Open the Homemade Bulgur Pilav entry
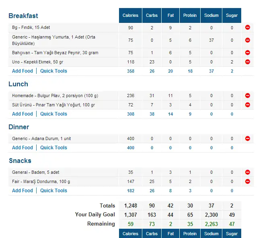The width and height of the screenshot is (275, 238). (x=55, y=96)
